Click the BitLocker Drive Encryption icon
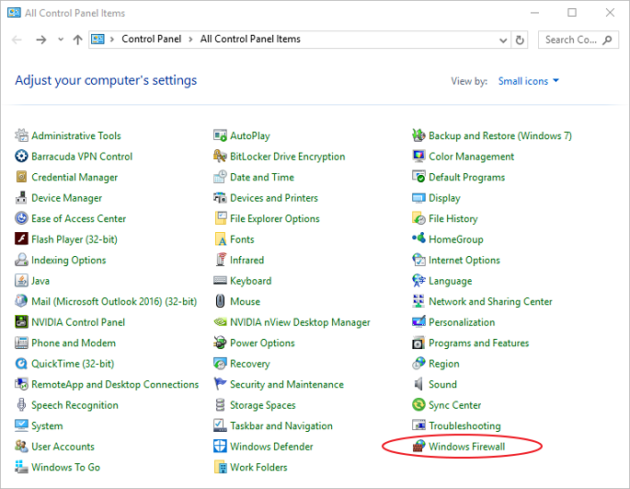 point(221,157)
